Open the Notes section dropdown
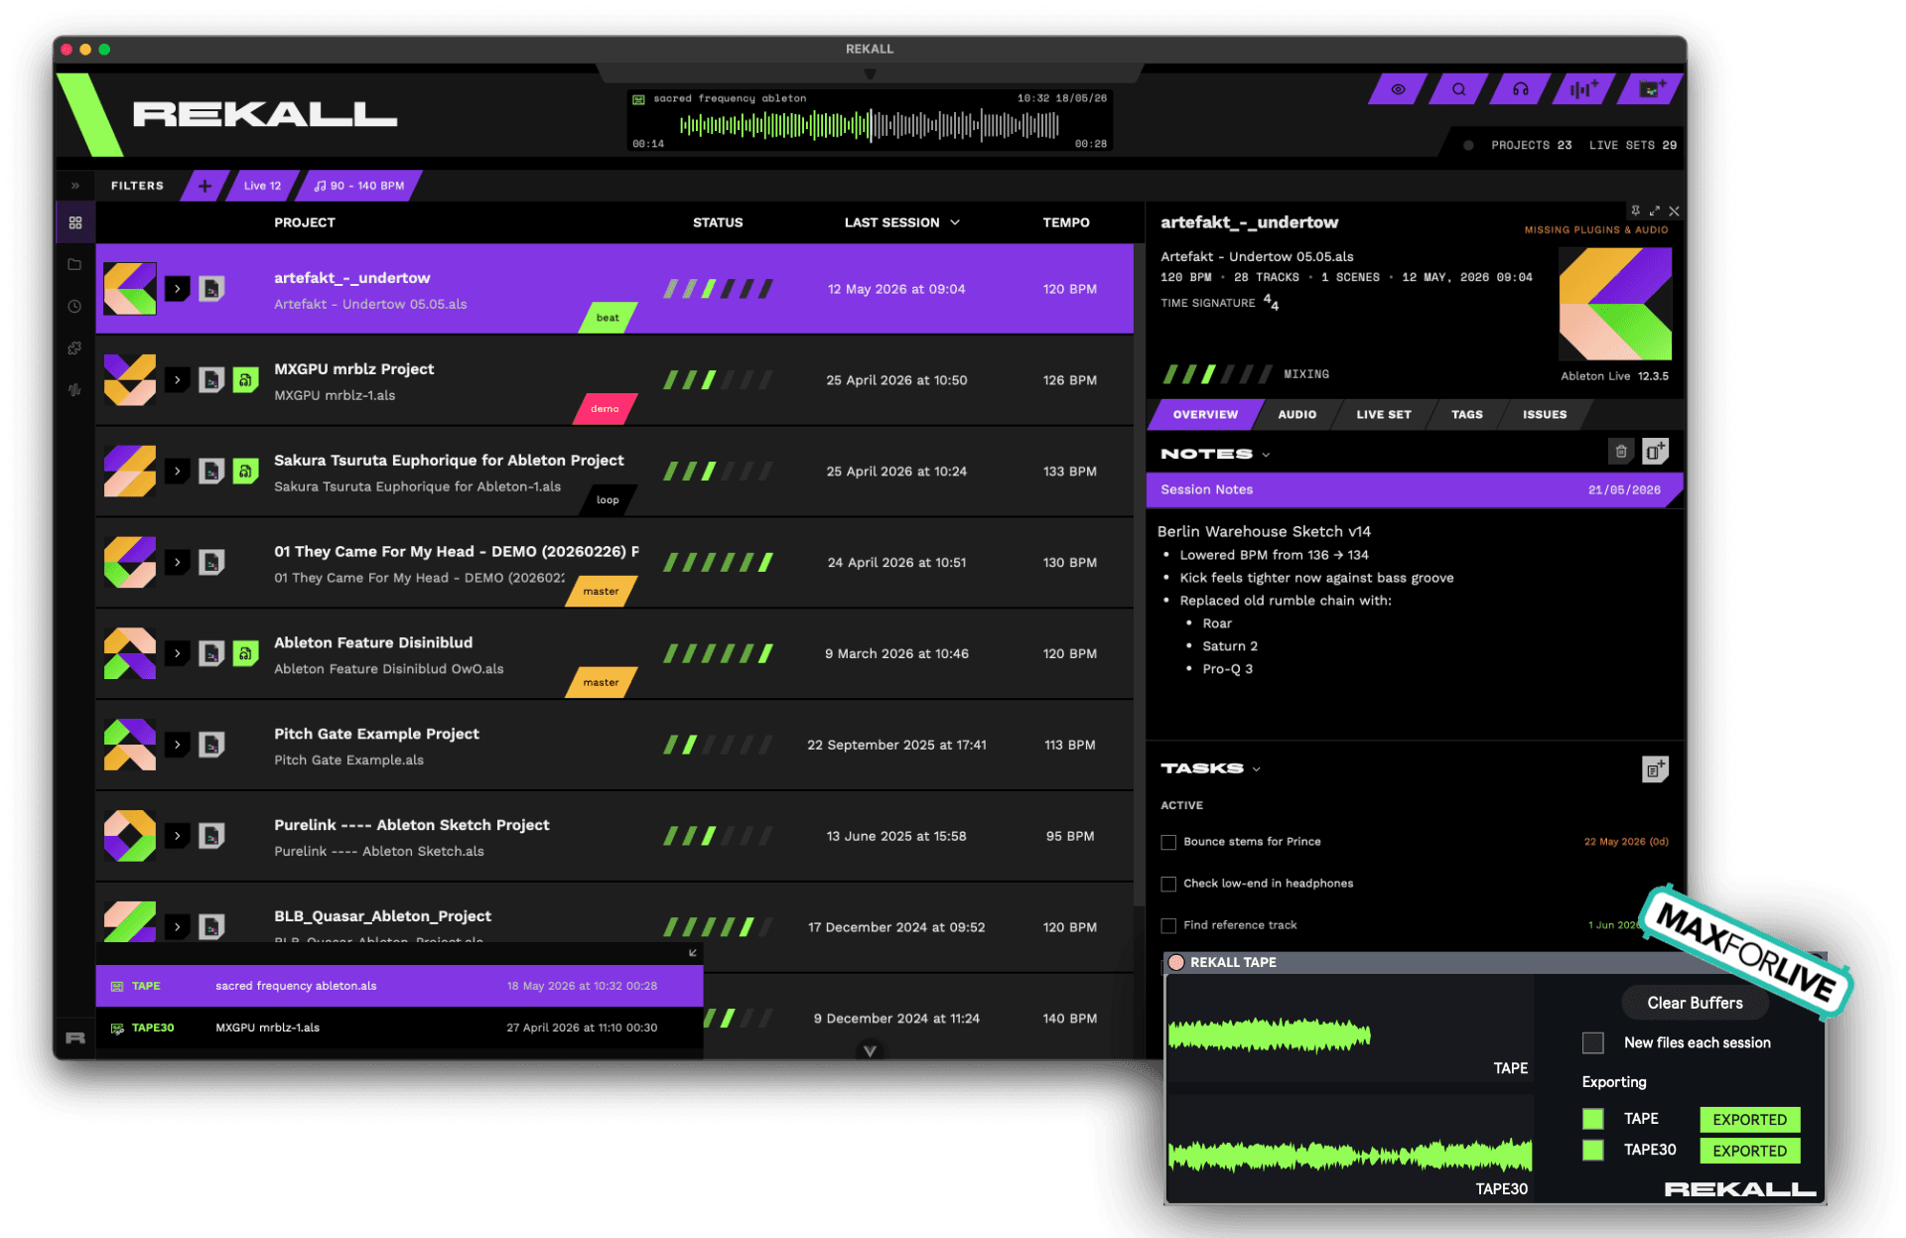The height and width of the screenshot is (1238, 1906). point(1266,455)
